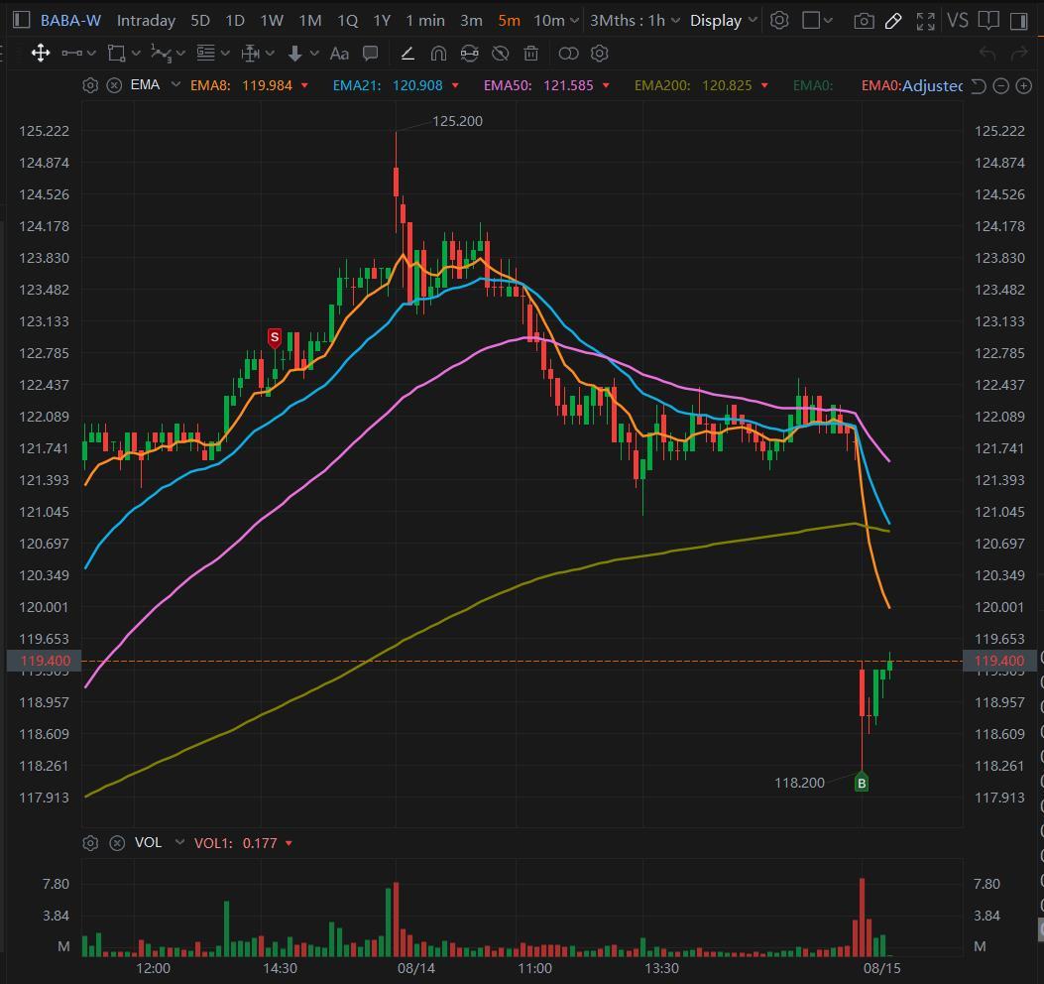This screenshot has width=1044, height=984.
Task: Activate the magnet snap tool
Action: coord(438,54)
